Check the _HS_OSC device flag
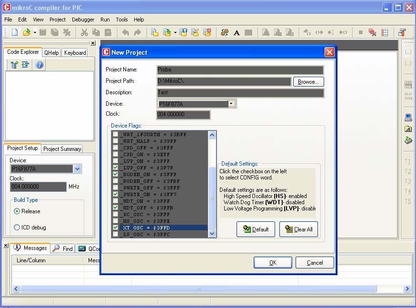This screenshot has width=416, height=308. coord(115,221)
